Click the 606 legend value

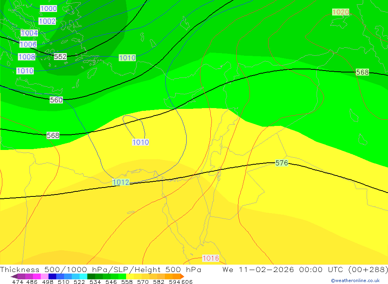point(187,282)
